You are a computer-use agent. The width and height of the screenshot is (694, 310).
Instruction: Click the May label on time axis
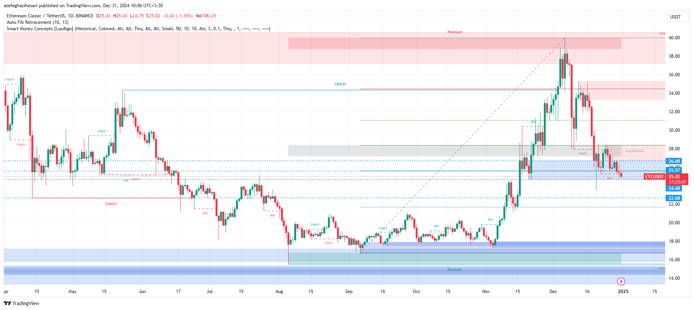[x=72, y=291]
